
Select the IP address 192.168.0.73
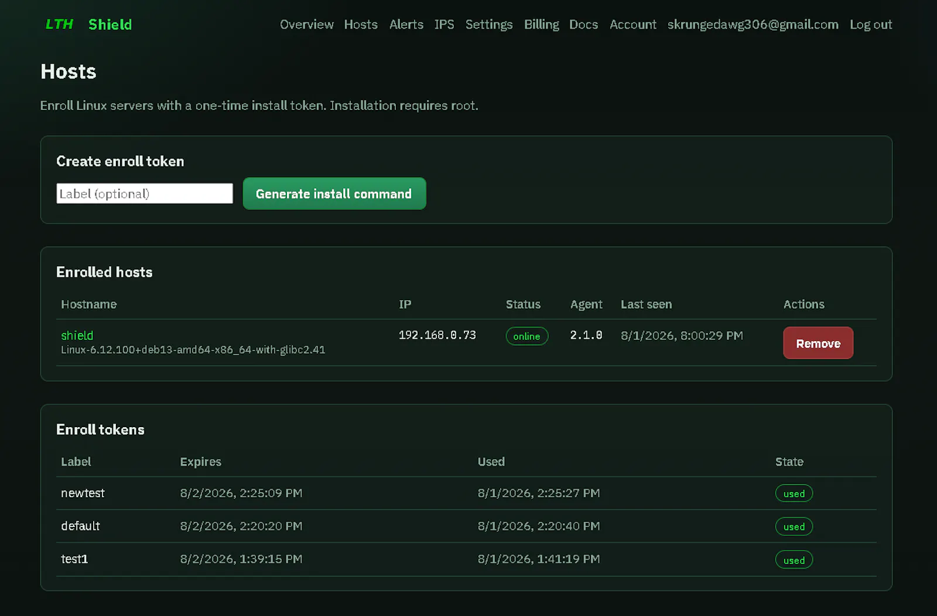coord(437,335)
